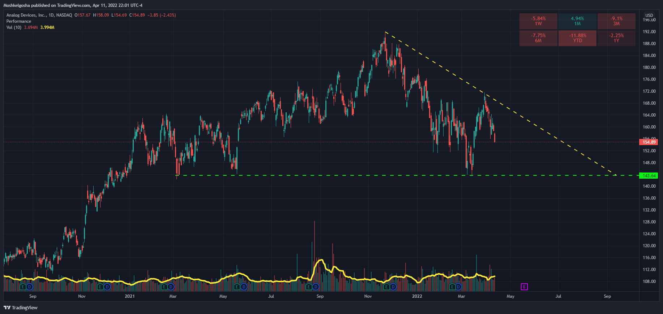Click the 108.00 price axis value

[649, 282]
